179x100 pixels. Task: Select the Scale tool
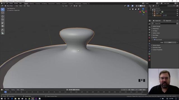tap(3, 23)
